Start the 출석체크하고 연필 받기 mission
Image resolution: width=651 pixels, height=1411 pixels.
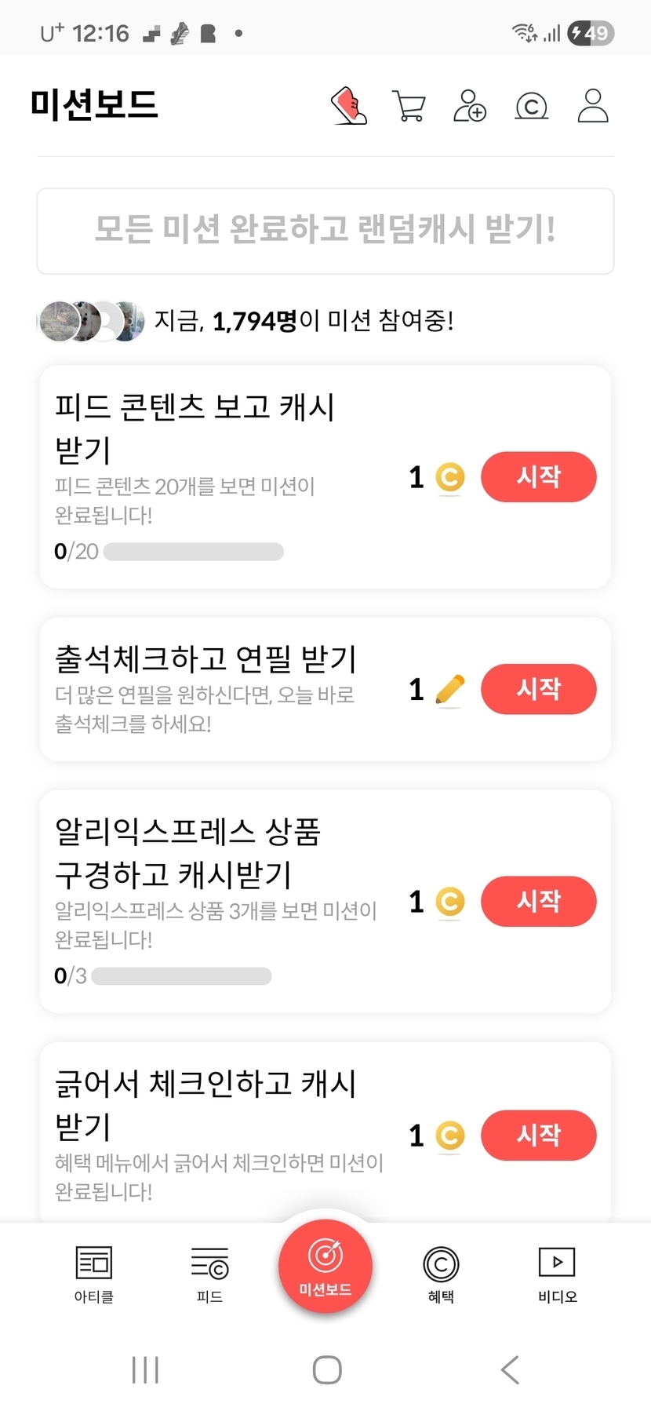coord(539,690)
